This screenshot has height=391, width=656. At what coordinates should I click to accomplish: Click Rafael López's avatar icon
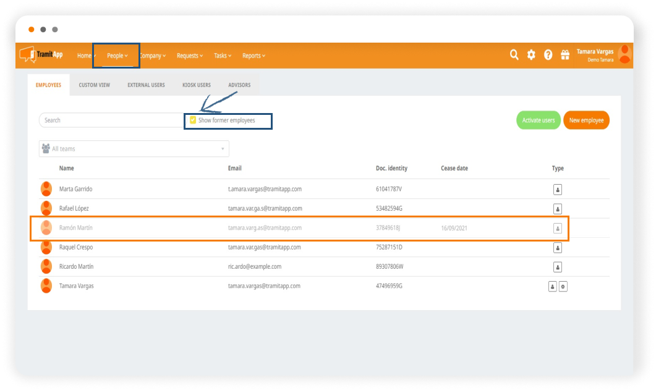[x=46, y=208]
